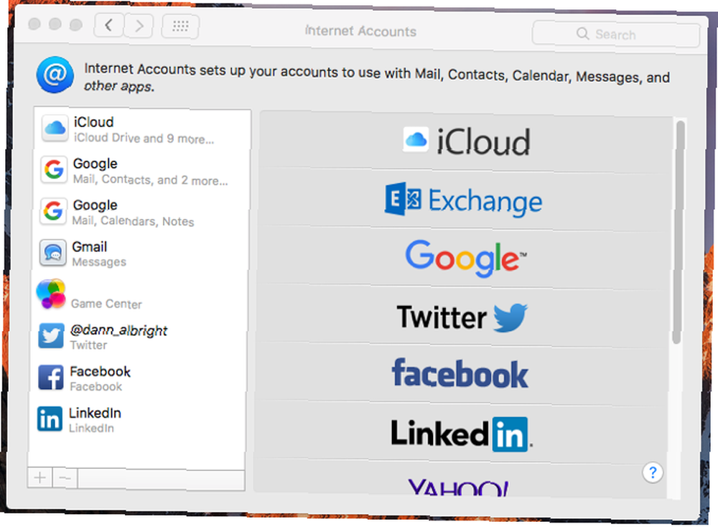
Task: Click the account types list scrollbar
Action: point(679,231)
